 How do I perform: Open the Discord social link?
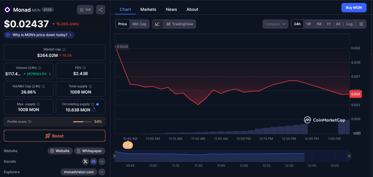tap(94, 161)
